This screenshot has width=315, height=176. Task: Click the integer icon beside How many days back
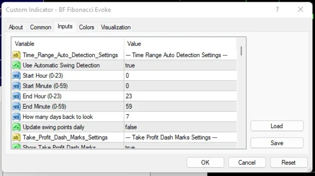(x=16, y=117)
